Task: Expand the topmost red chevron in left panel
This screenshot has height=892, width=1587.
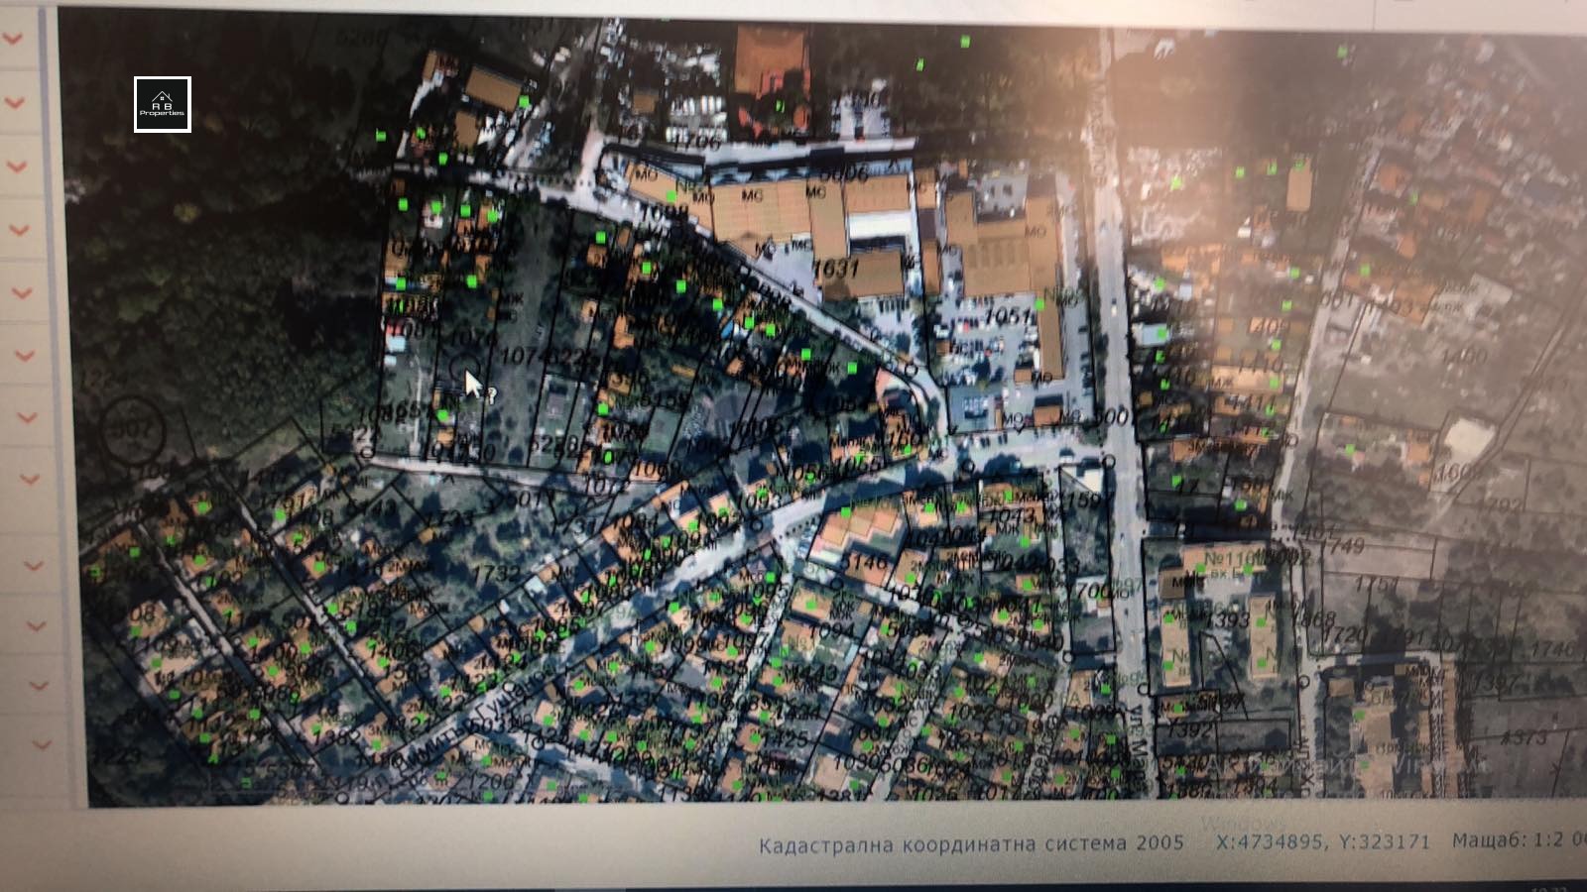Action: (13, 39)
